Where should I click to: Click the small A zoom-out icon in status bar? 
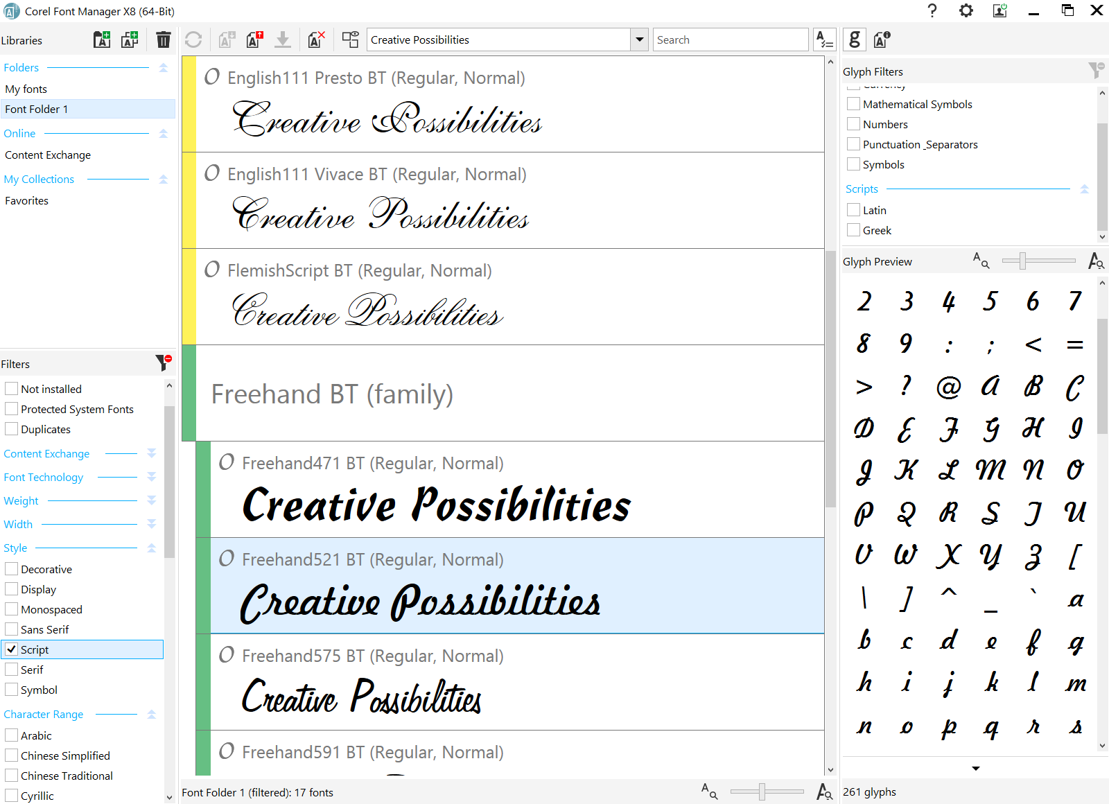[x=709, y=791]
